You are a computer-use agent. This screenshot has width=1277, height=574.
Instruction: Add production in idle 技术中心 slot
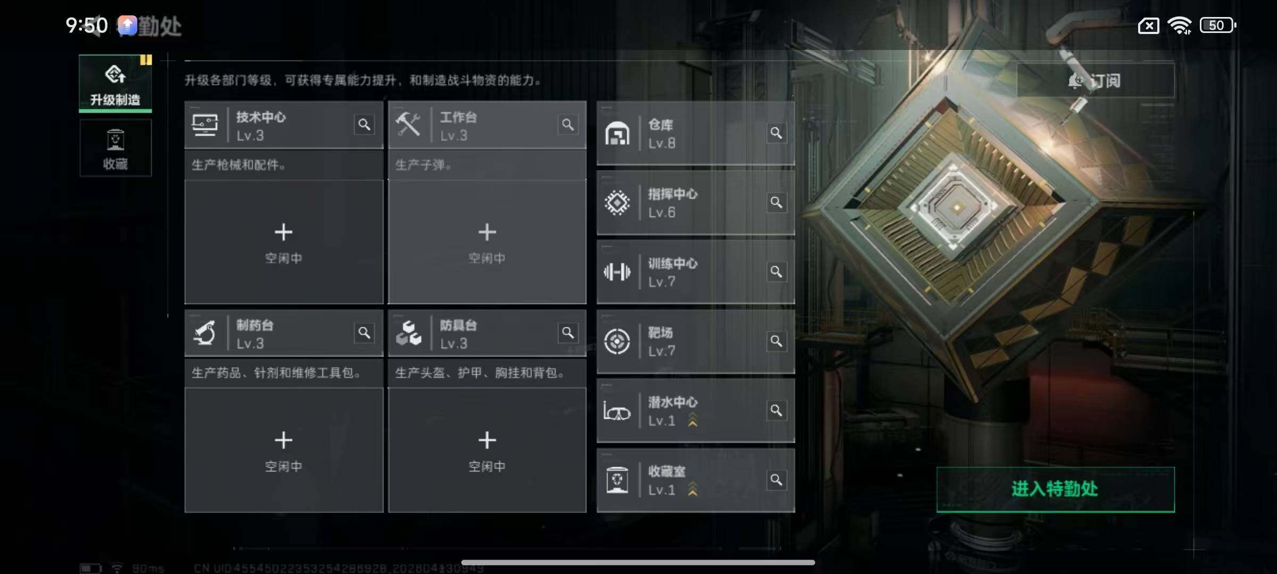click(284, 242)
